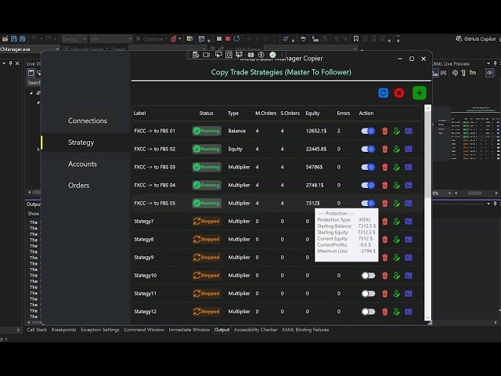This screenshot has width=501, height=376.
Task: Open the x64 platform dropdown
Action: [x=110, y=39]
